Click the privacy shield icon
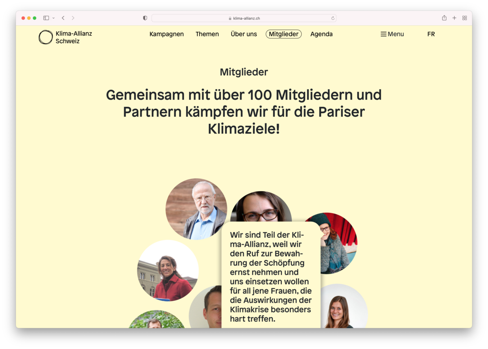Viewport: 488px width, 349px height. (145, 18)
